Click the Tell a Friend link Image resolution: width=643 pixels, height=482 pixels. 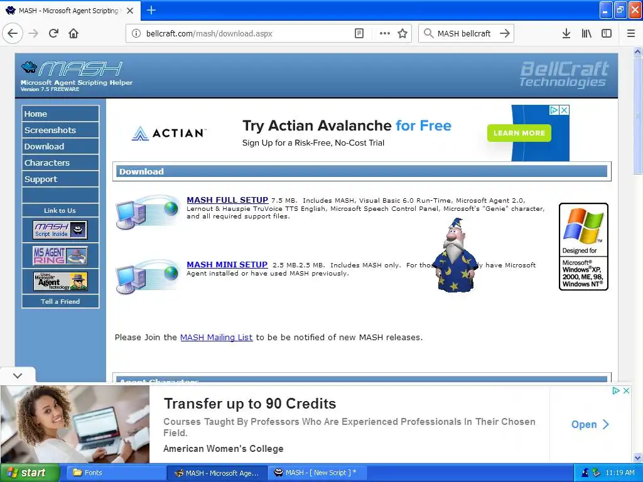tap(60, 301)
